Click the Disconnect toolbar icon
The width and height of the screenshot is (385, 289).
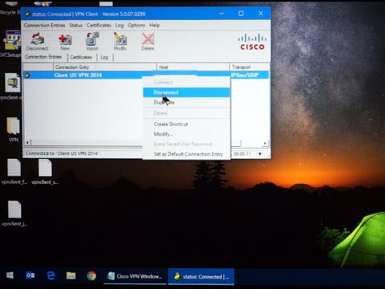pyautogui.click(x=37, y=41)
